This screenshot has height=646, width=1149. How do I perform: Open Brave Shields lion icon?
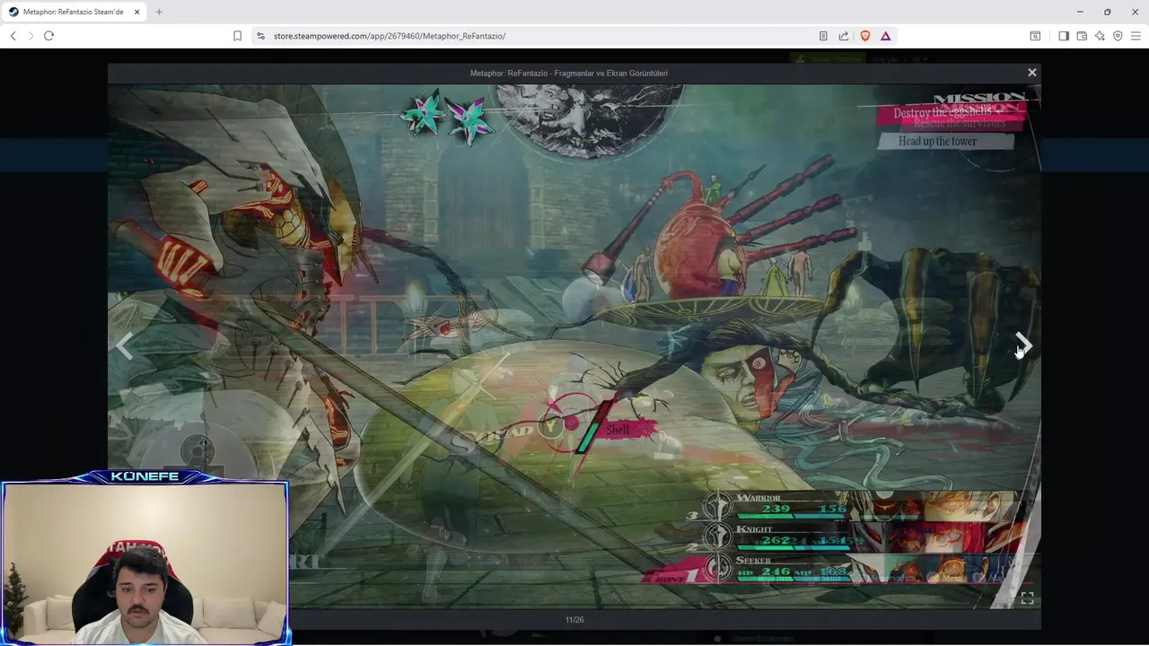tap(865, 36)
